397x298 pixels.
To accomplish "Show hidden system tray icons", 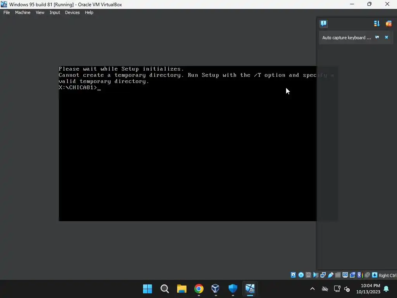I will (x=312, y=289).
